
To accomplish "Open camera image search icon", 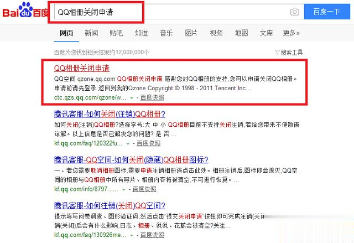I will pyautogui.click(x=295, y=12).
